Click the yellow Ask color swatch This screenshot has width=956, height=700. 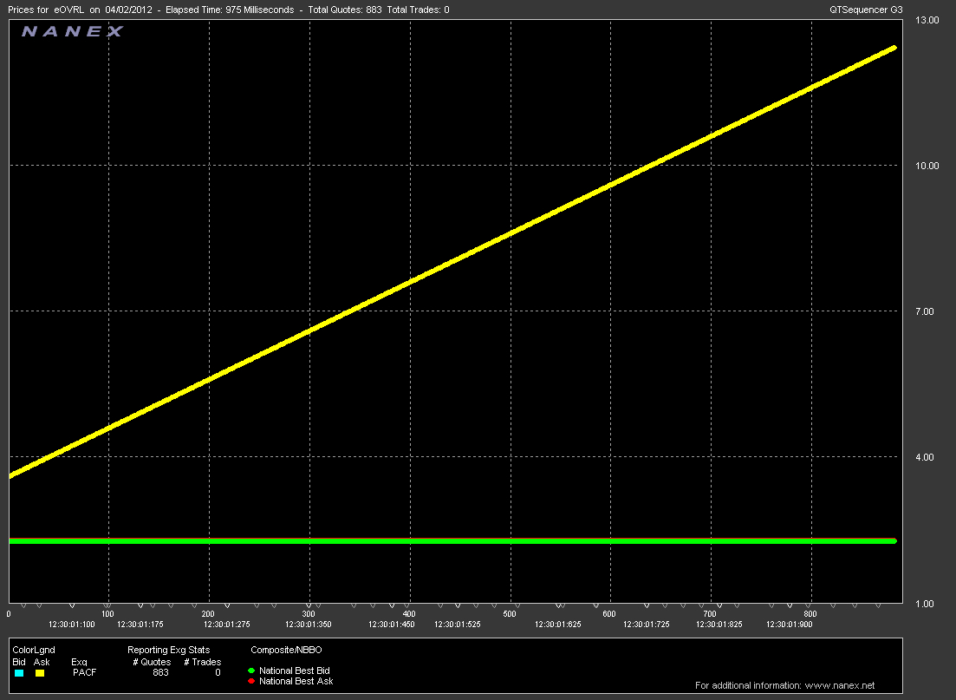click(x=40, y=673)
